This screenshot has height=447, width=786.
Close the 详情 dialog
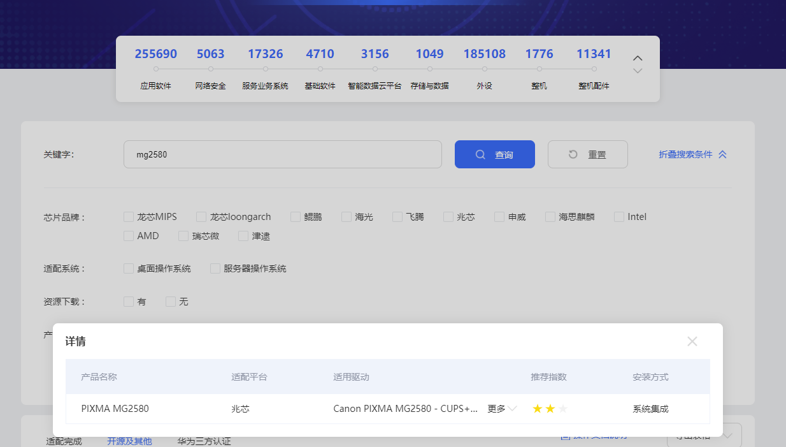click(692, 342)
